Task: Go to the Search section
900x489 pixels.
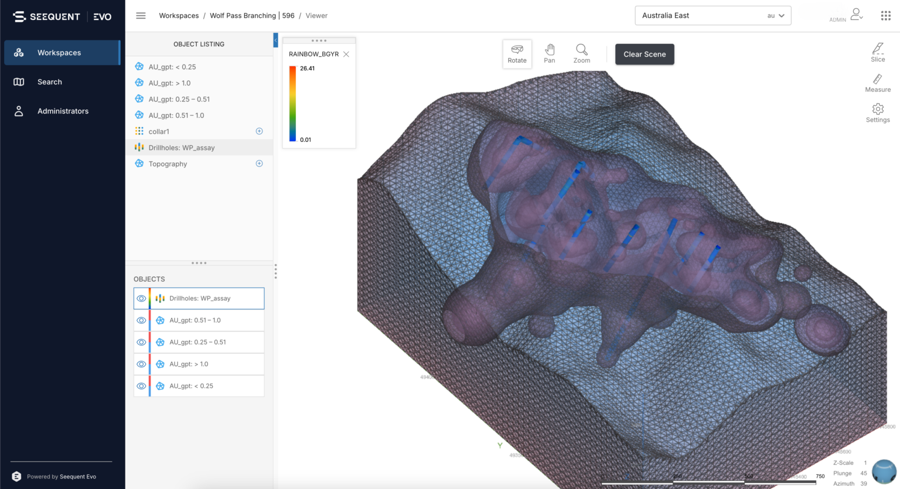Action: click(49, 81)
